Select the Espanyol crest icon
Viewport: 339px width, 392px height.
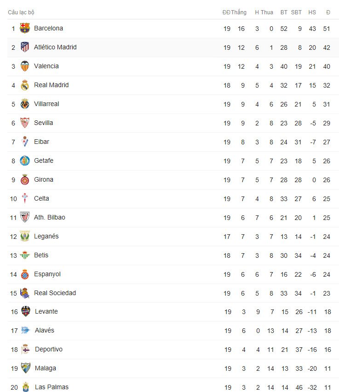pyautogui.click(x=25, y=274)
